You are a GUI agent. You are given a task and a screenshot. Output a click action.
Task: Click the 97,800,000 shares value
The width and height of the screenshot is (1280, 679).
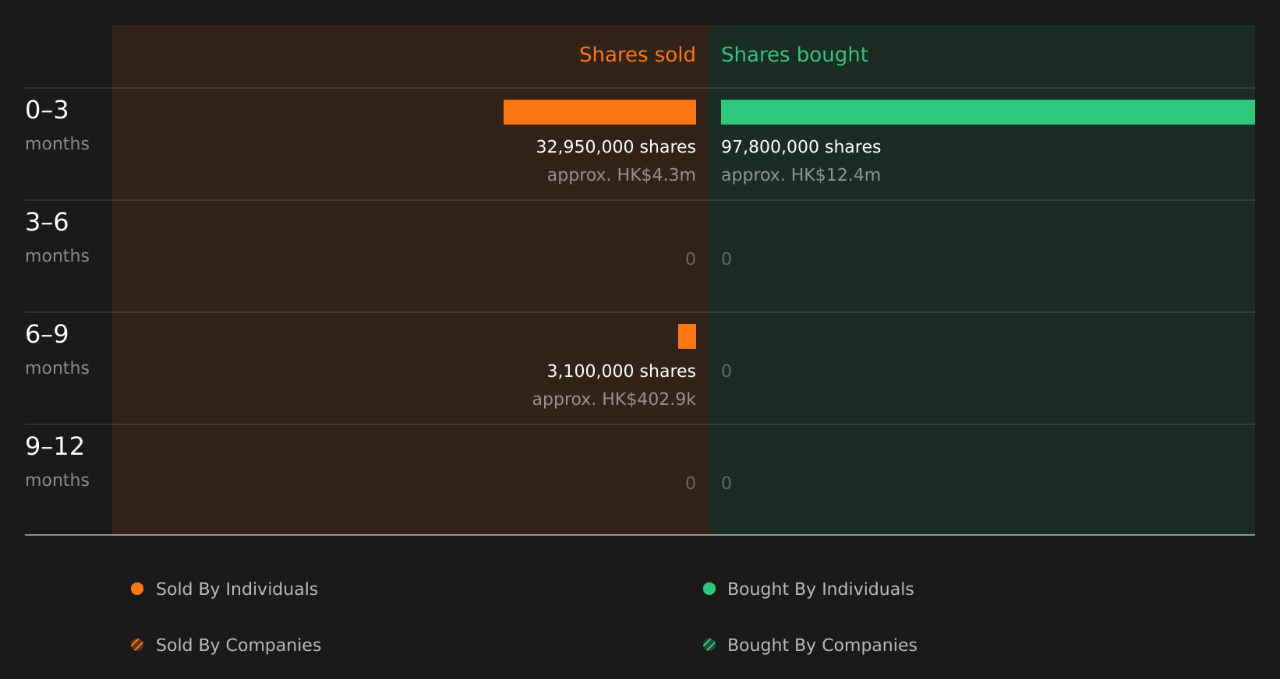[801, 147]
